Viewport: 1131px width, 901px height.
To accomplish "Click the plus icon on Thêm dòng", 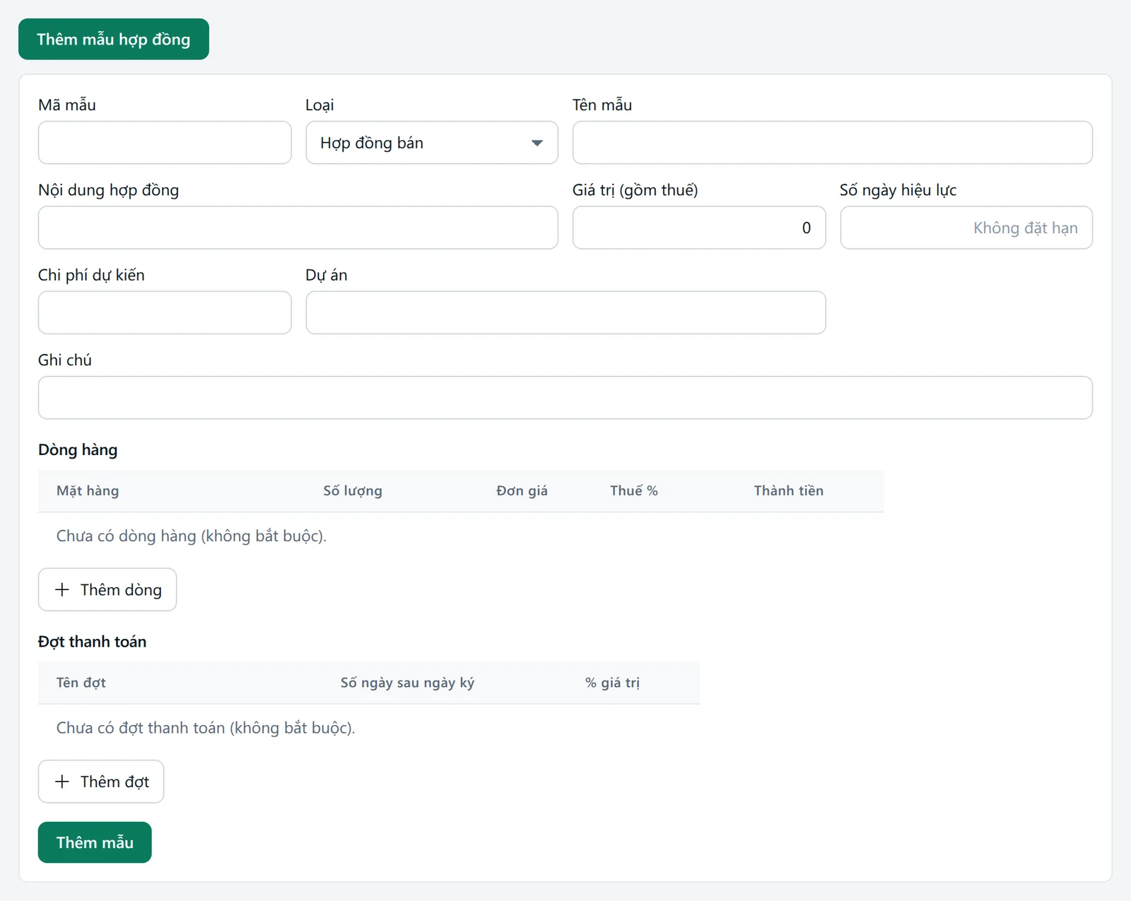I will point(62,589).
